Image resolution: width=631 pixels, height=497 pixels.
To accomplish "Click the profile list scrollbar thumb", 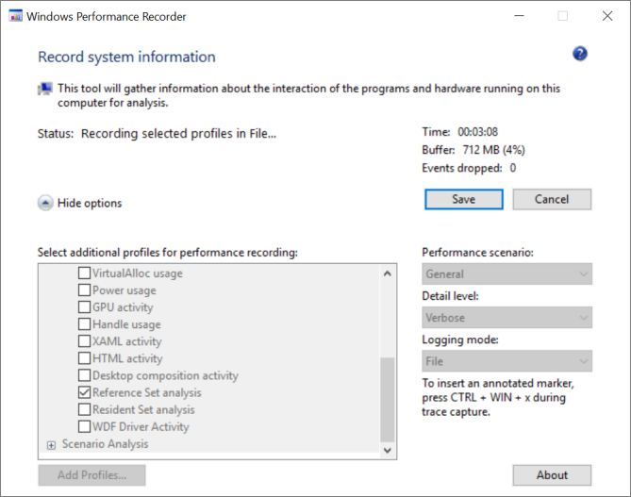I will (x=388, y=400).
